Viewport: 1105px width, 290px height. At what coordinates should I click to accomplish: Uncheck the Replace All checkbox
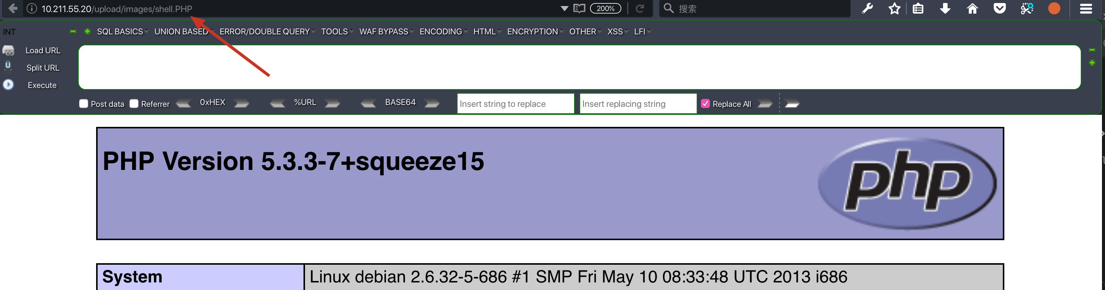click(x=705, y=103)
